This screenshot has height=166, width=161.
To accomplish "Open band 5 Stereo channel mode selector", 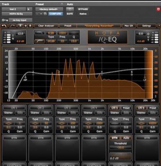I will (115, 113).
